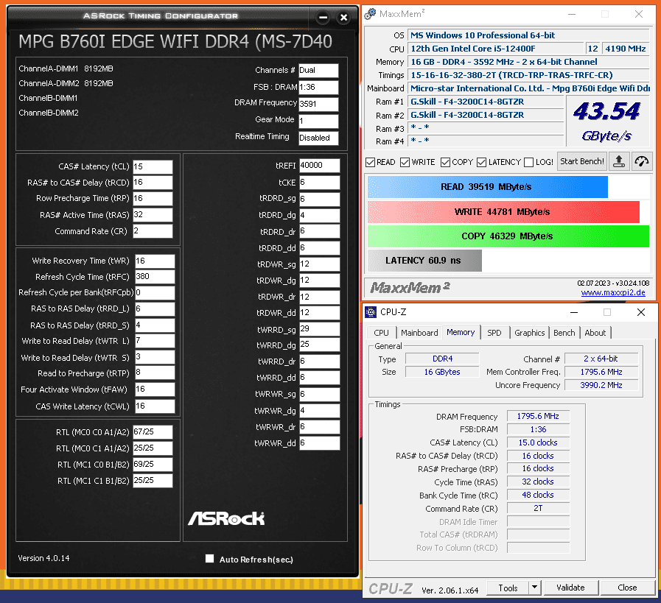This screenshot has height=603, width=661.
Task: Toggle the COPY checkbox in MaxxMem
Action: (x=445, y=162)
